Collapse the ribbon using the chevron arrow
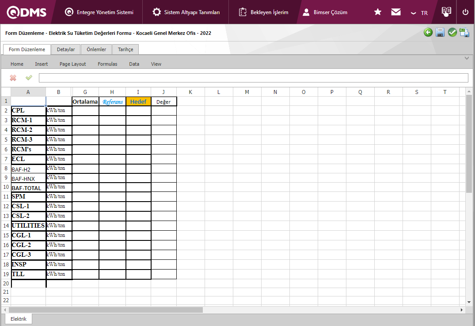 [x=467, y=58]
